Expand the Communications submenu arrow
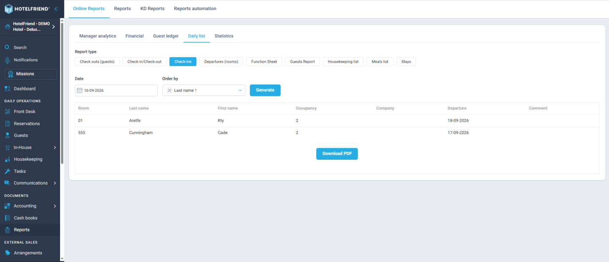This screenshot has height=262, width=609. coord(55,183)
